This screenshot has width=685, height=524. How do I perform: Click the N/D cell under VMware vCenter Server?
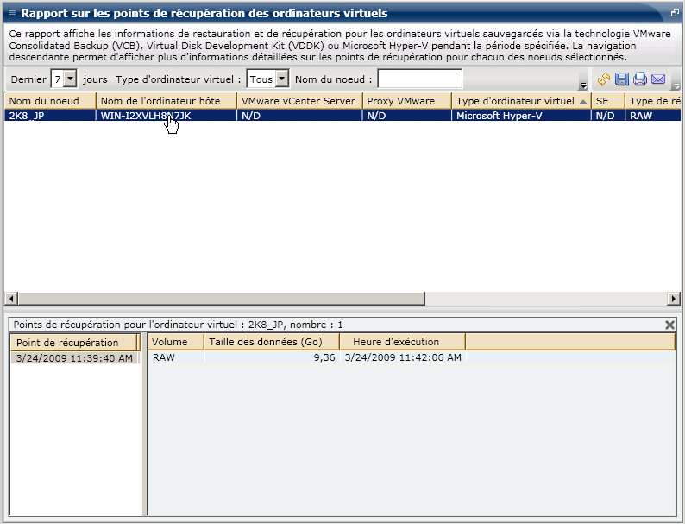coord(299,116)
